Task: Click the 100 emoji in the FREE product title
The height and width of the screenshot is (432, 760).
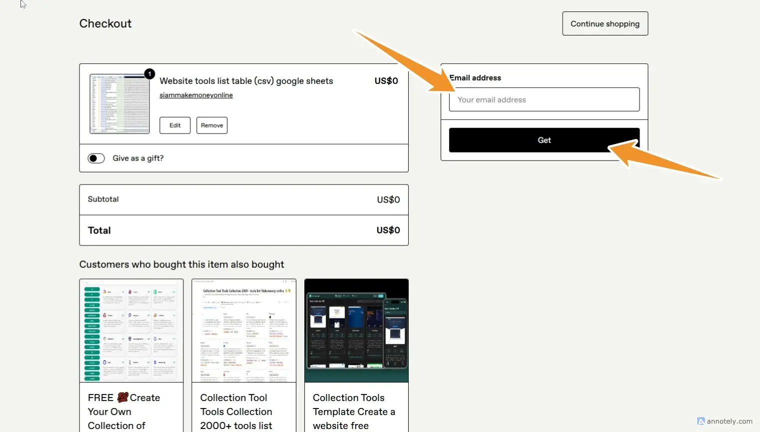Action: [x=123, y=397]
